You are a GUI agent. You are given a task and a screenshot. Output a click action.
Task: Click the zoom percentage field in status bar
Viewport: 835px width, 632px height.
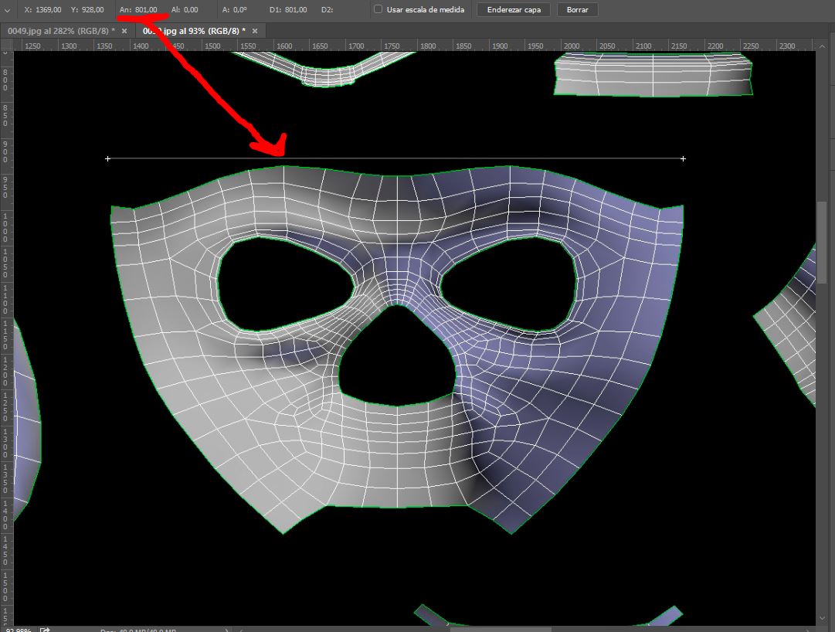(x=17, y=630)
